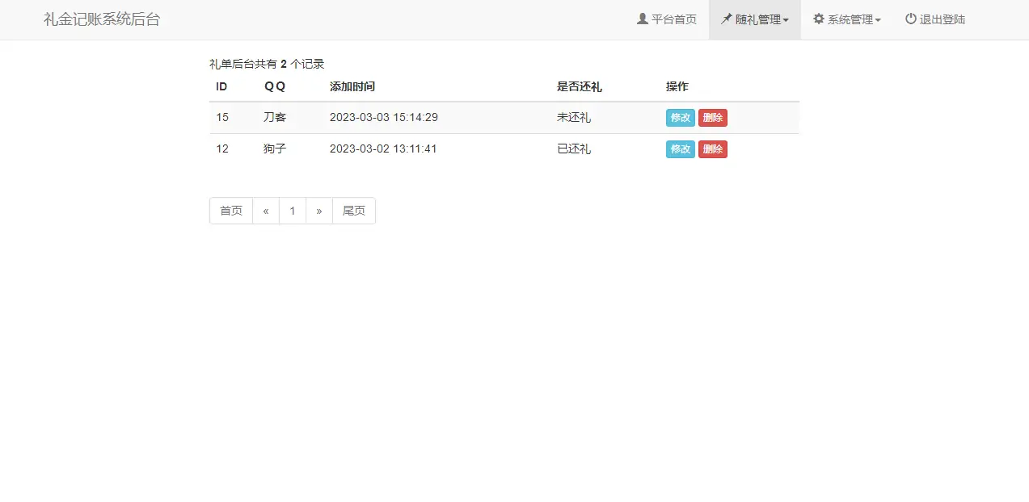Click the « previous page arrow
This screenshot has width=1029, height=502.
266,211
